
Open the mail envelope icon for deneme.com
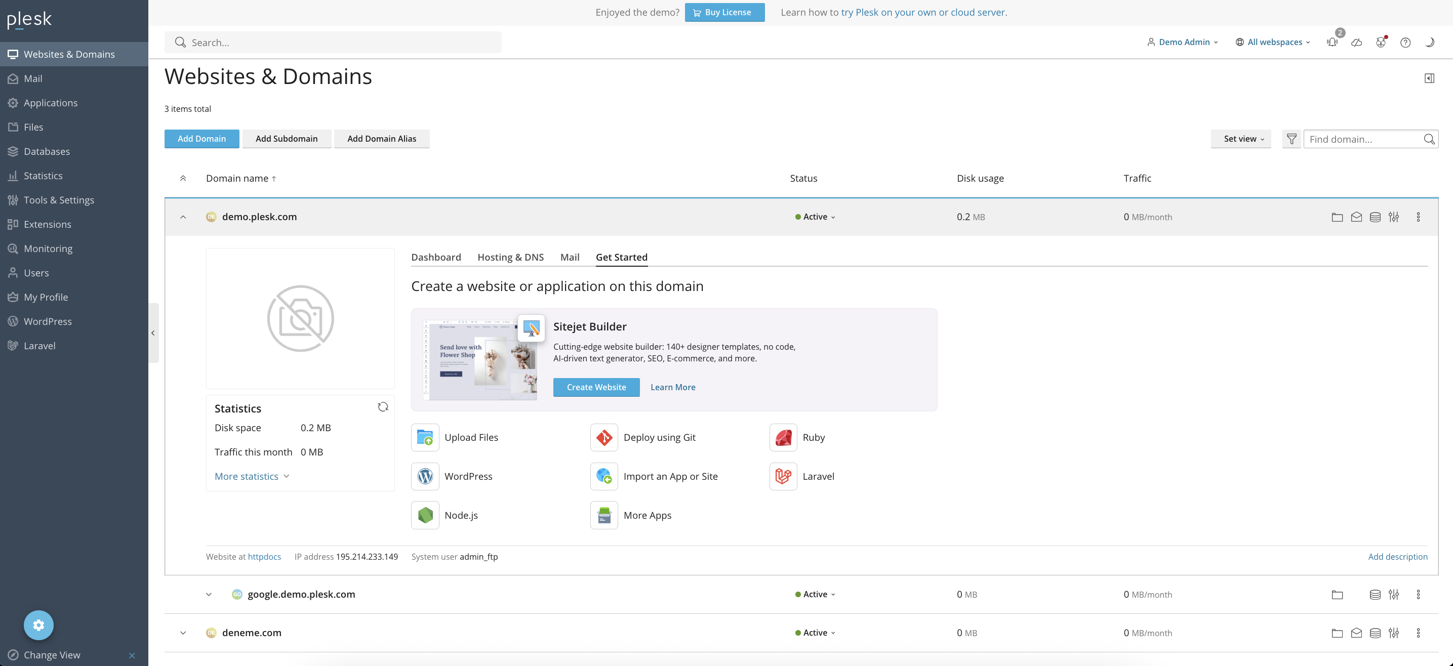[x=1356, y=633]
